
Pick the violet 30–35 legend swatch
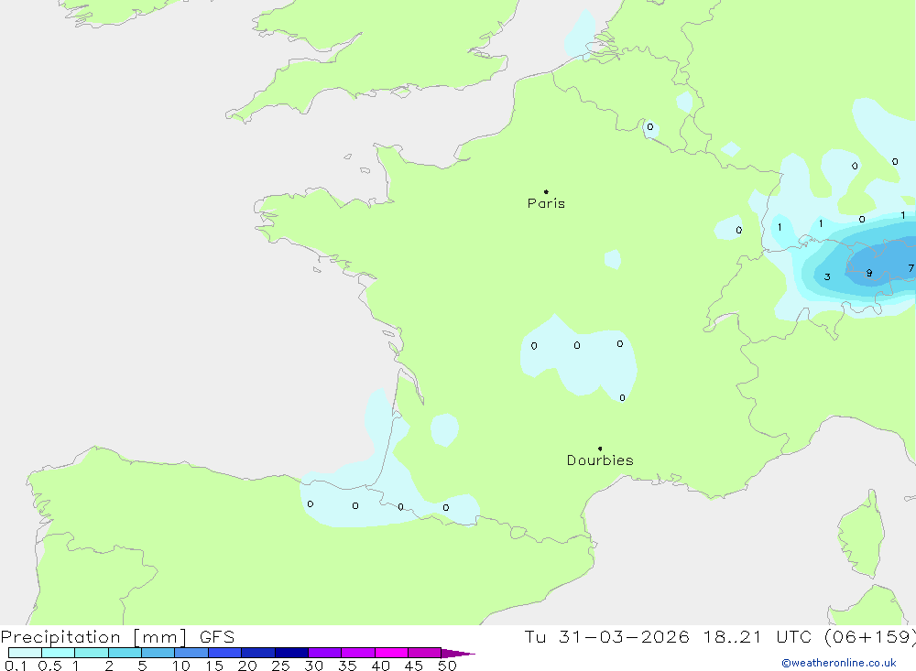324,653
